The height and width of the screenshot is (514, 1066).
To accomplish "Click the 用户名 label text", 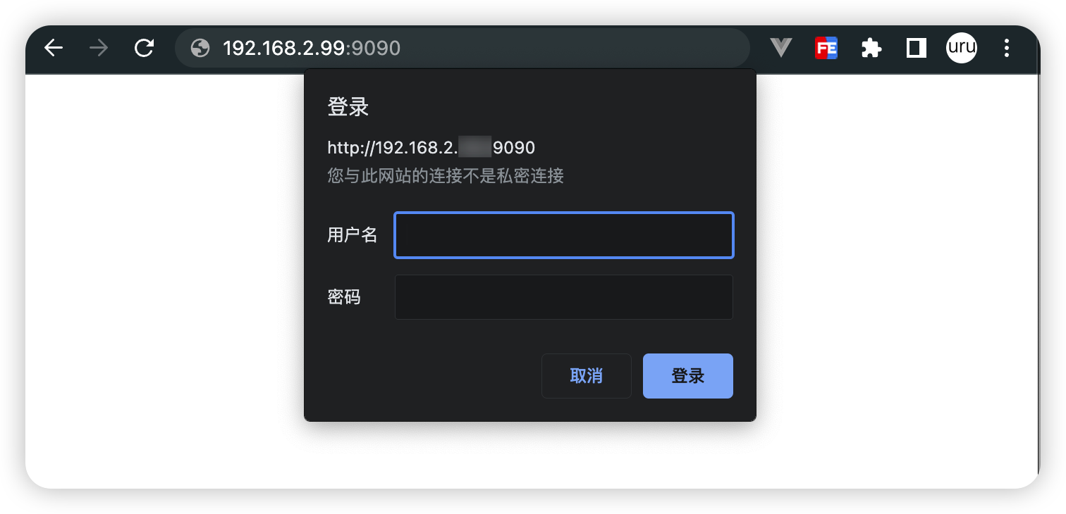I will 353,235.
